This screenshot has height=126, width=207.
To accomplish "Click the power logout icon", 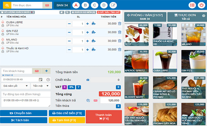I will [x=201, y=5].
